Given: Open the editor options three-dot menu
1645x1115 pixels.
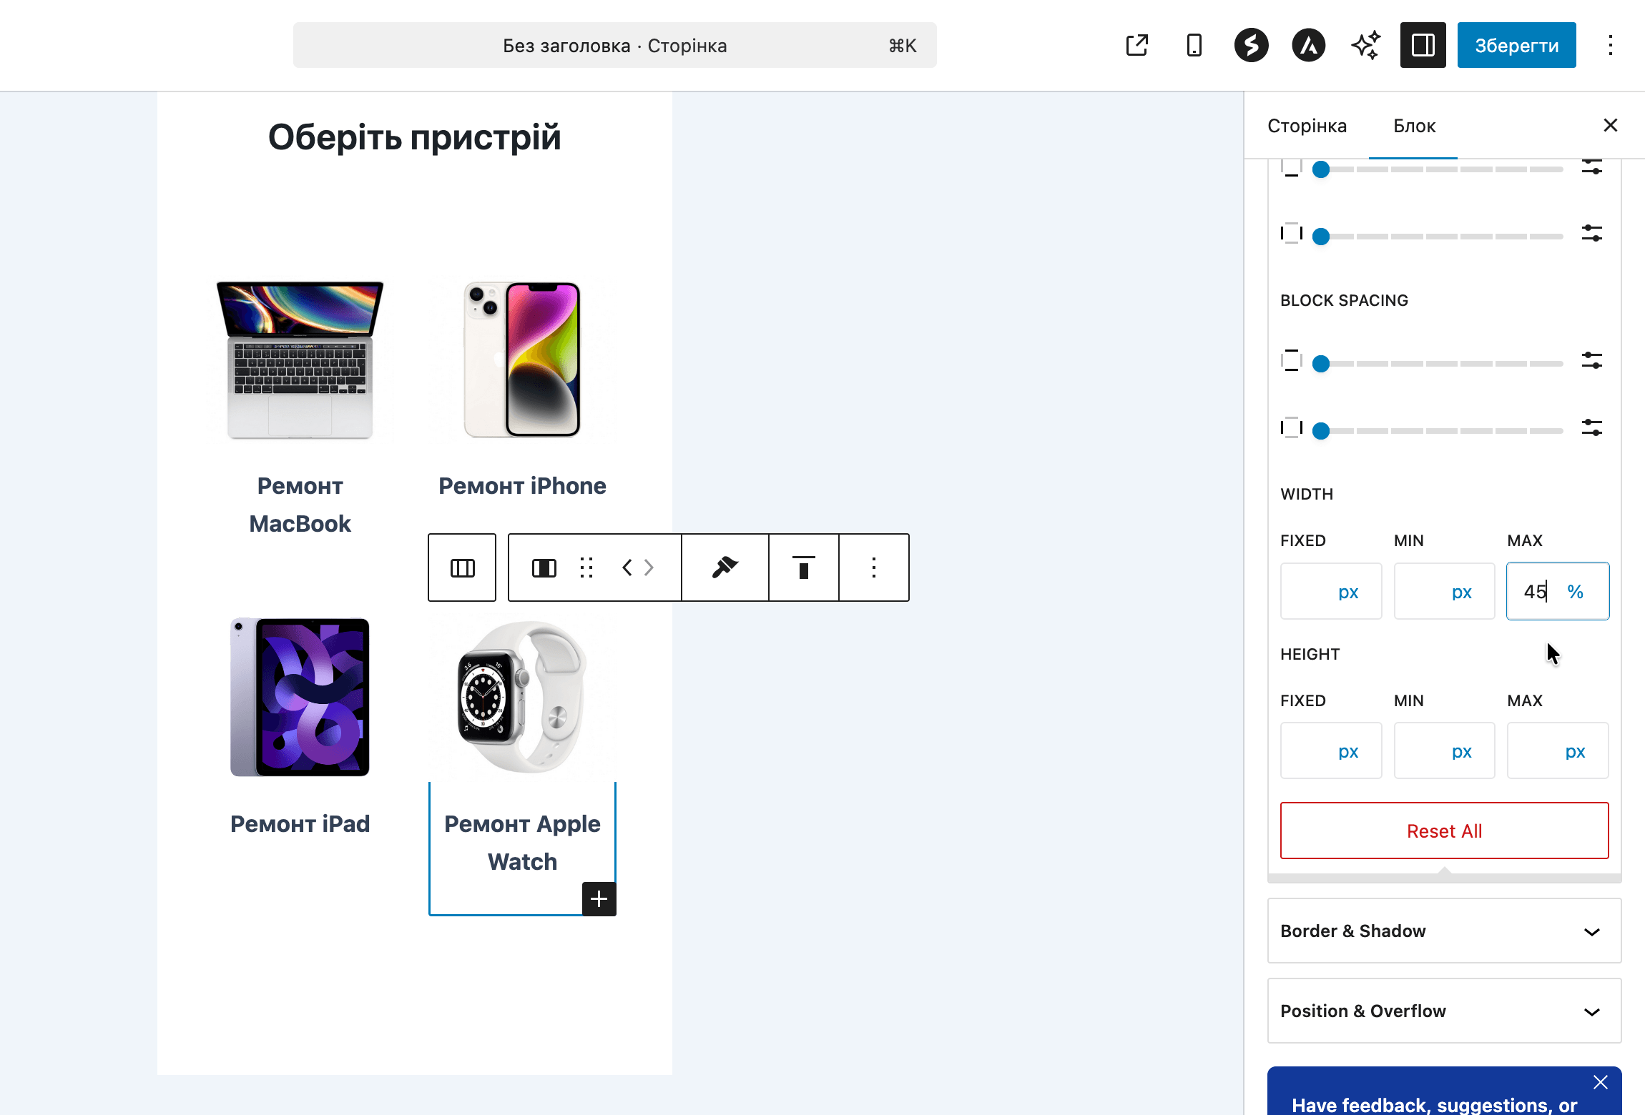Looking at the screenshot, I should tap(1611, 45).
